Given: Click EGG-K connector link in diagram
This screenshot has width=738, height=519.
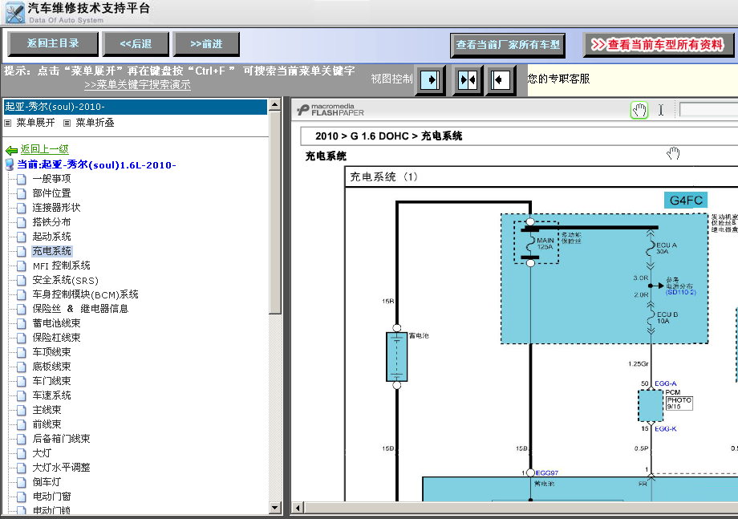Looking at the screenshot, I should [x=666, y=429].
